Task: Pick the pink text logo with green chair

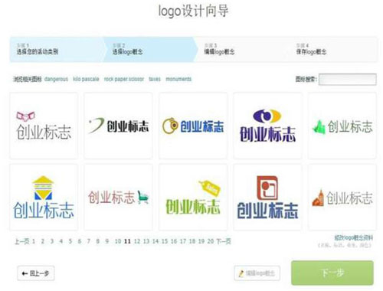Action: pyautogui.click(x=118, y=198)
